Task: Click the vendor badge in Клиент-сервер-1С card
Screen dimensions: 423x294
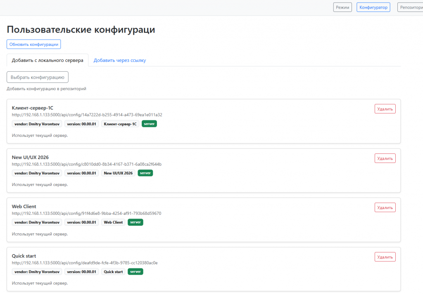Action: (x=37, y=124)
